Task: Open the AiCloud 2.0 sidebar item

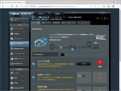Action: tap(19, 64)
